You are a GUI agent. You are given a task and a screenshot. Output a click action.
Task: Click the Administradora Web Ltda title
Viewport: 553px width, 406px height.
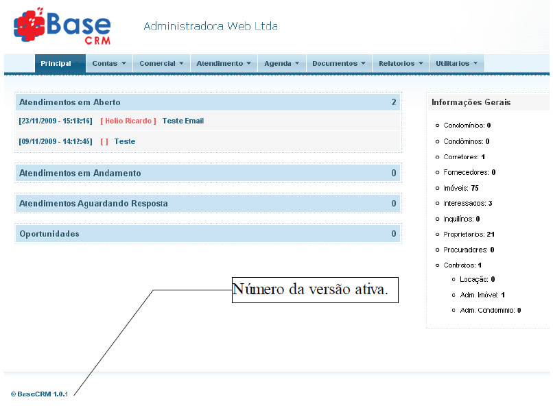[x=210, y=26]
